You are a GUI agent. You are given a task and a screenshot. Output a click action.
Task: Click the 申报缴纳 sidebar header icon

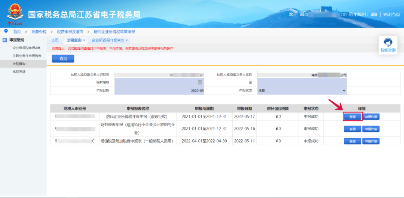[4, 40]
